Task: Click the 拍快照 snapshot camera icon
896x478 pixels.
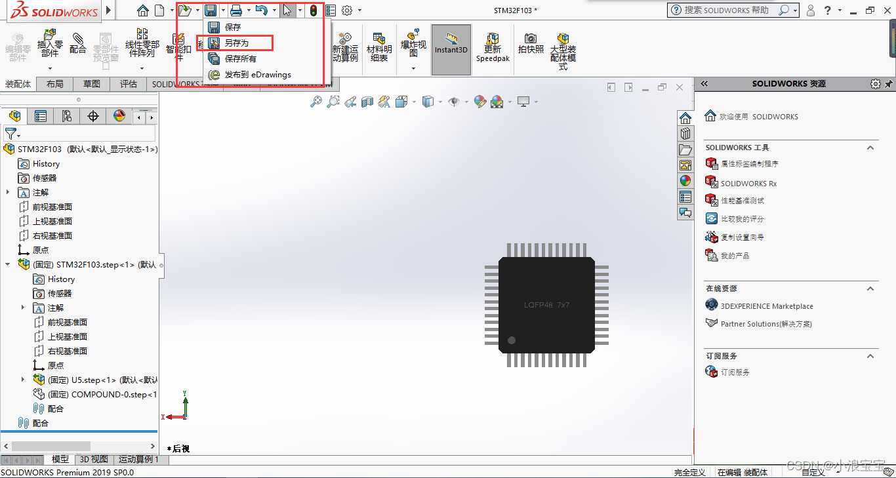Action: [x=531, y=43]
